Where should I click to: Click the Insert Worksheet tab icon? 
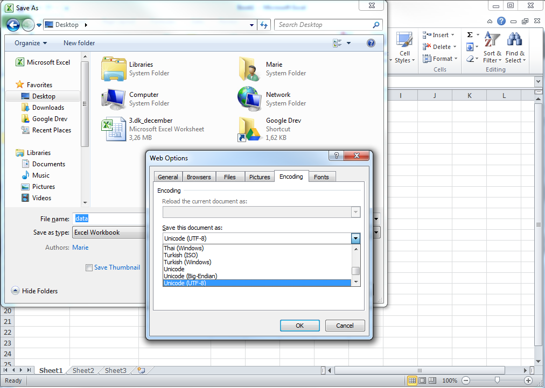(x=141, y=370)
